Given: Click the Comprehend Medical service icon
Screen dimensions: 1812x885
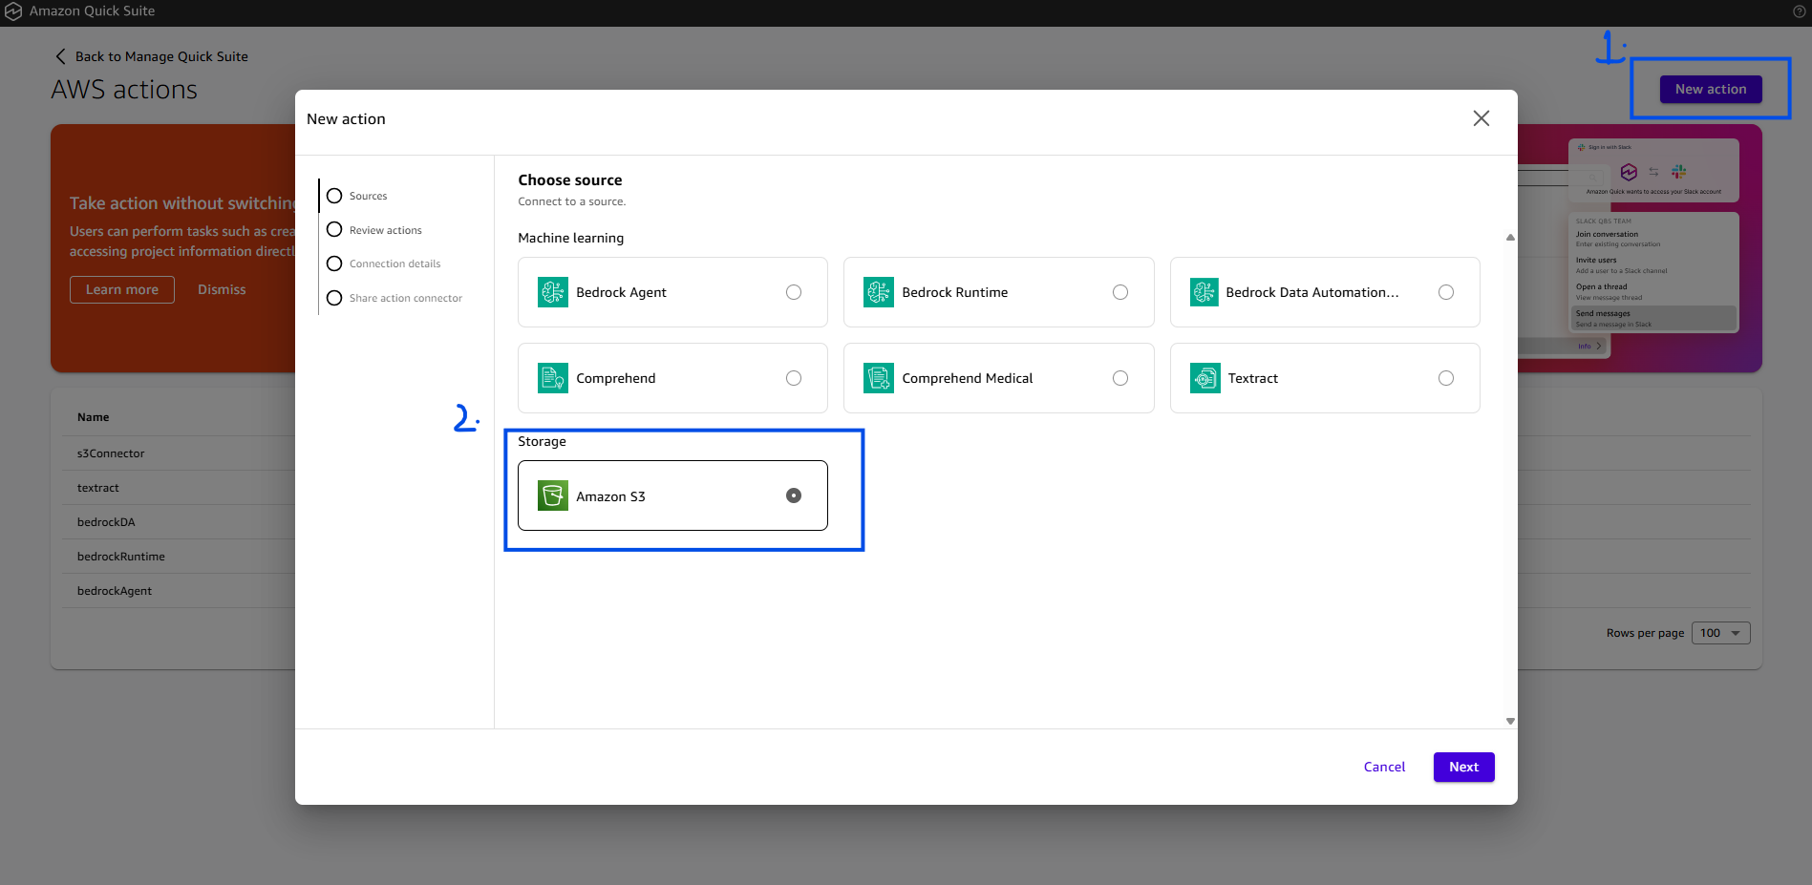Looking at the screenshot, I should (x=879, y=378).
